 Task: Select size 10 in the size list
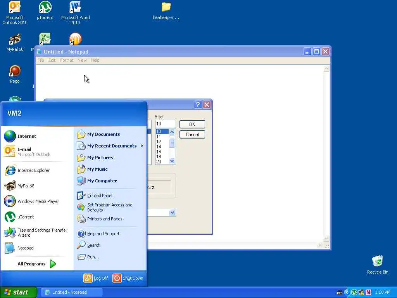(162, 132)
